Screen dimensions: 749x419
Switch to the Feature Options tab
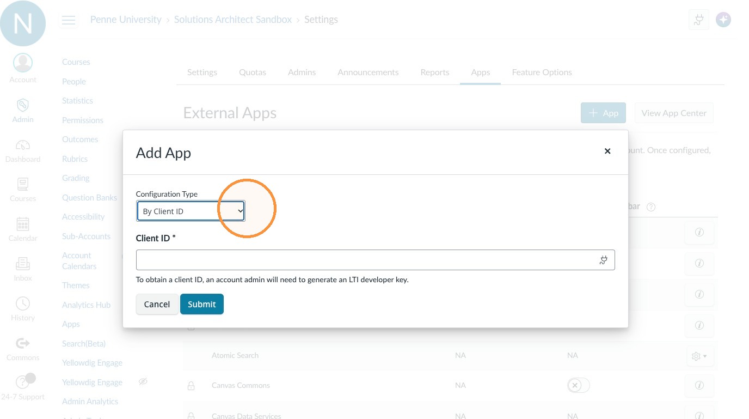(x=542, y=72)
